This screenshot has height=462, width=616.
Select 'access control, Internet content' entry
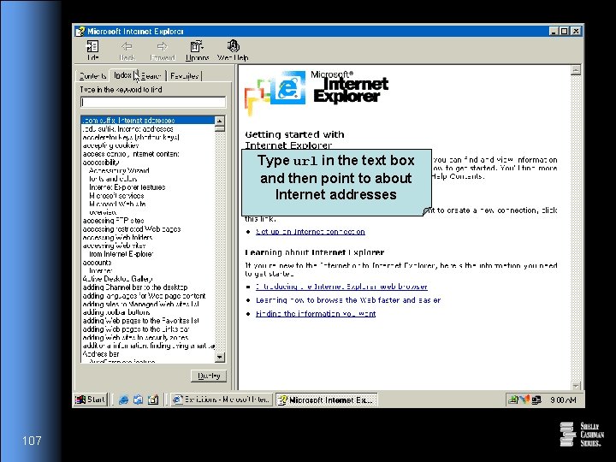click(x=131, y=154)
